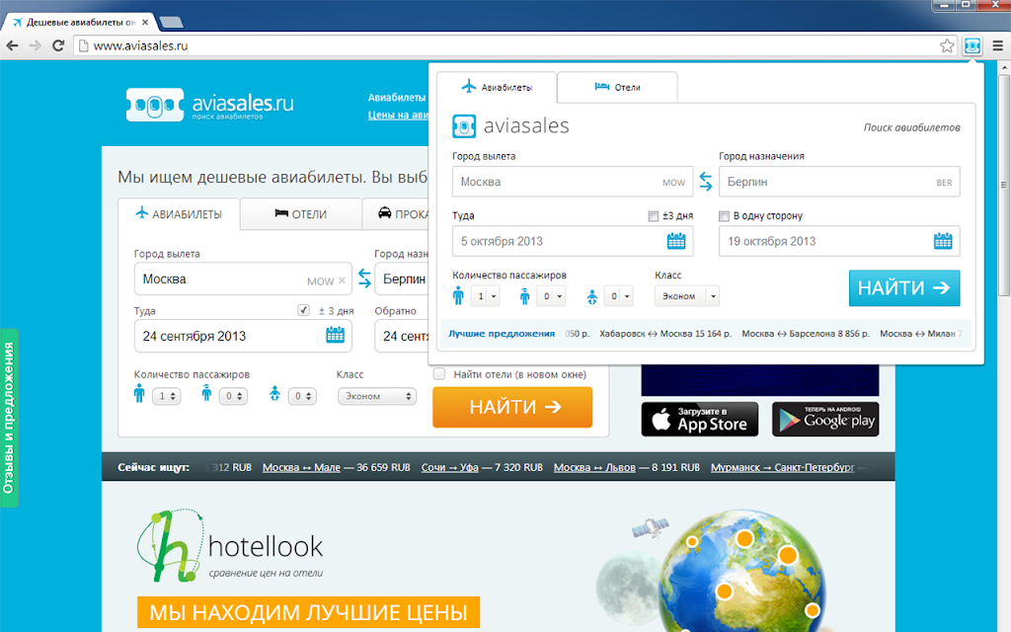Open Сочи → Уфа link

pyautogui.click(x=450, y=467)
